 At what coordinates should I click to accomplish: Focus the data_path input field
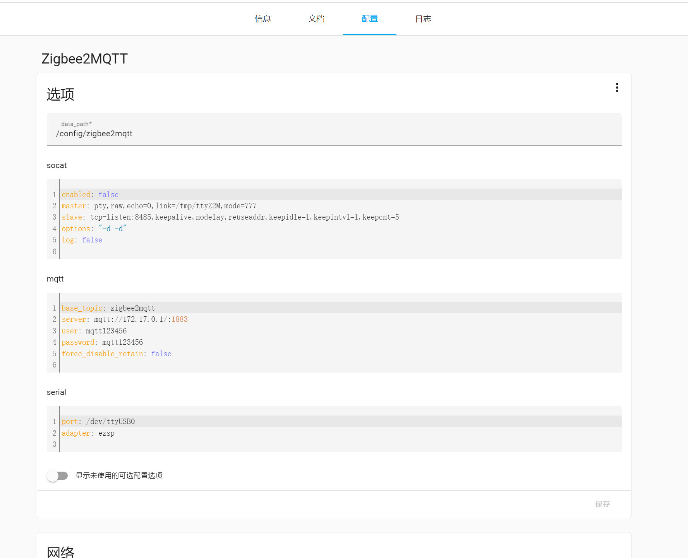coord(334,129)
